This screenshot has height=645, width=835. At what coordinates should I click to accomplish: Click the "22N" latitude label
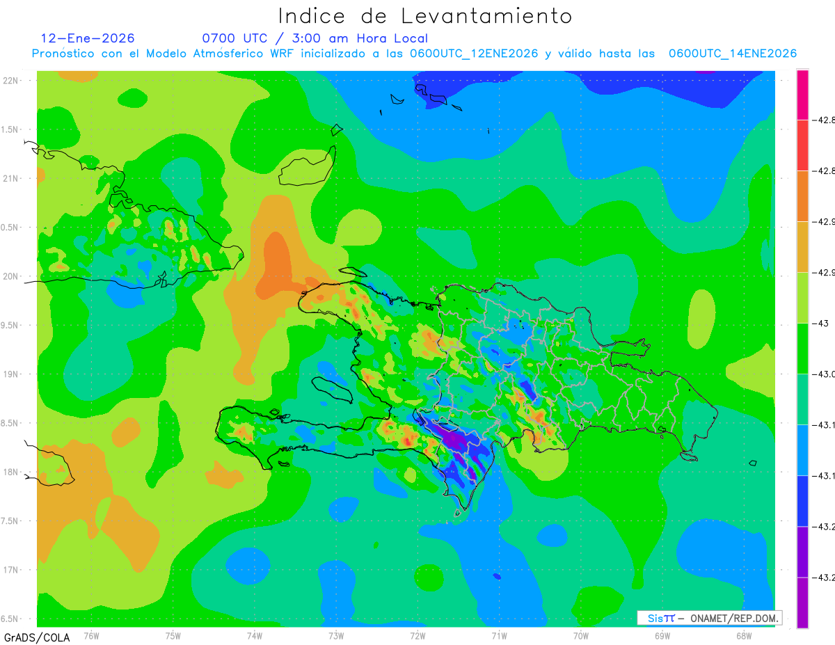(12, 80)
